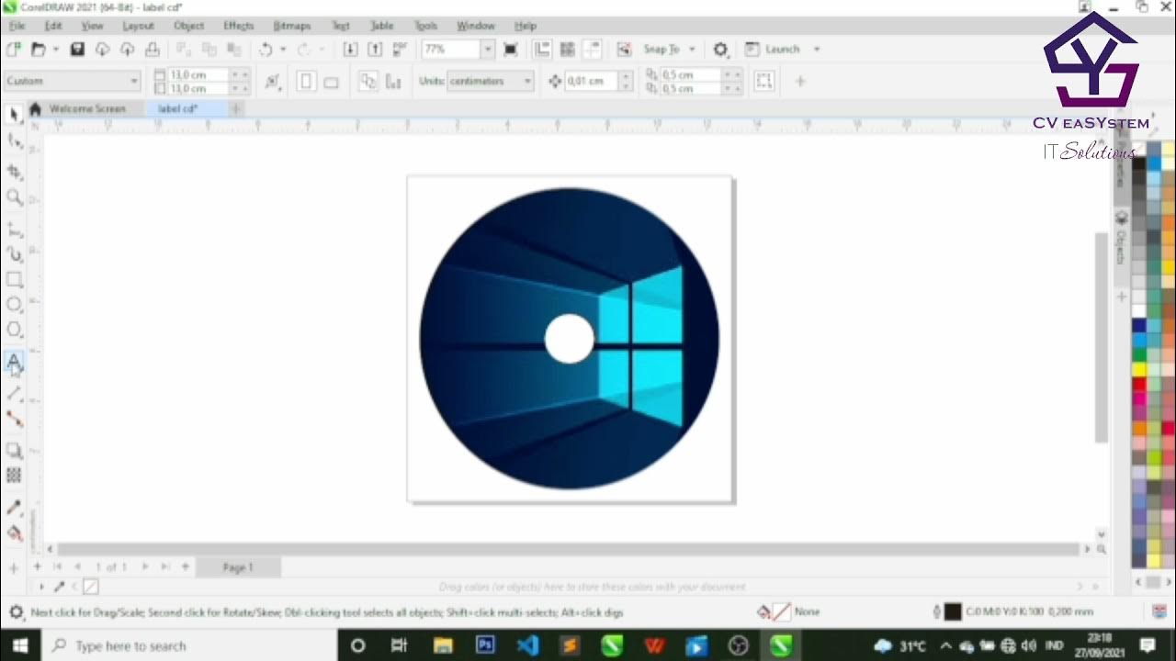The height and width of the screenshot is (661, 1176).
Task: Select the Polygon tool
Action: tap(14, 330)
